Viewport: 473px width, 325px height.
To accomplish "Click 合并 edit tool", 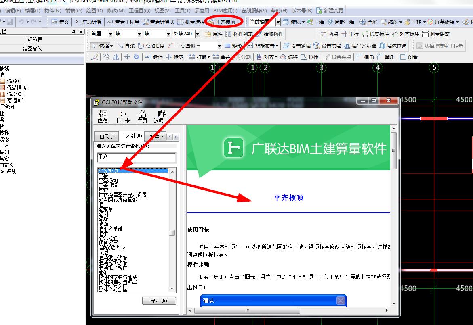I will click(221, 57).
